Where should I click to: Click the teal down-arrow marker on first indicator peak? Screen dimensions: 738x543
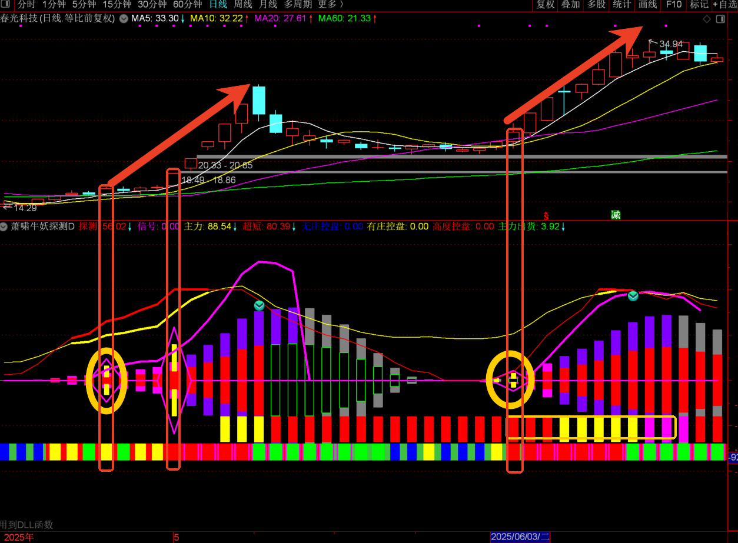[x=260, y=305]
